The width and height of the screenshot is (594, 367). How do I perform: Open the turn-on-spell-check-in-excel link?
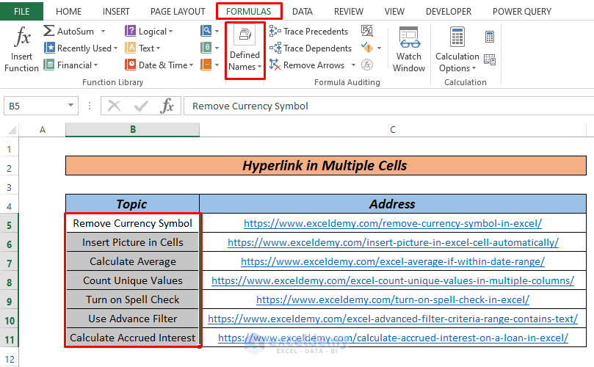pyautogui.click(x=393, y=299)
